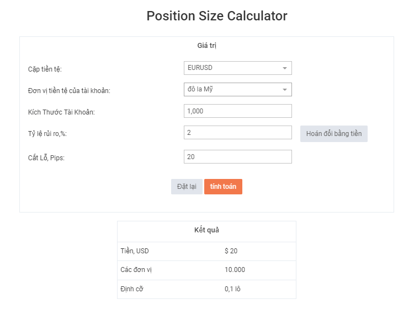Focus the Tỷ lệ rủi ro percentage field
This screenshot has height=310, width=414.
(x=237, y=133)
